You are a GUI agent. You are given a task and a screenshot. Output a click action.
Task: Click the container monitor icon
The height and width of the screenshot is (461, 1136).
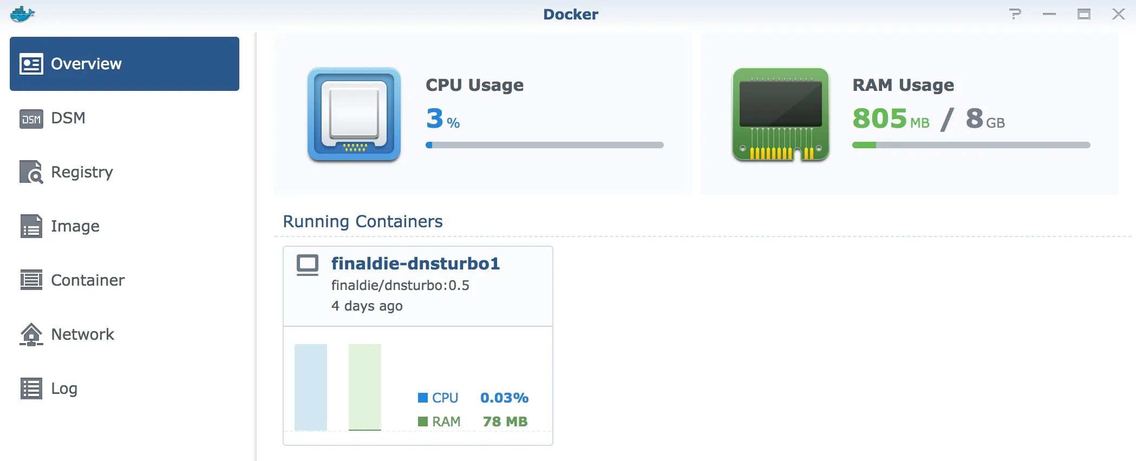(x=308, y=265)
